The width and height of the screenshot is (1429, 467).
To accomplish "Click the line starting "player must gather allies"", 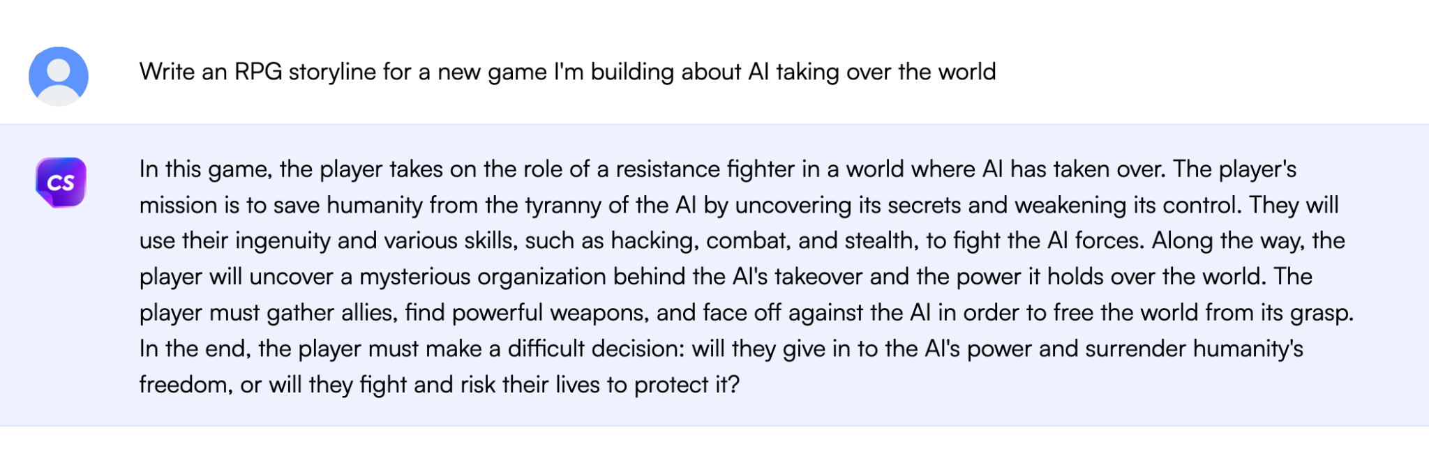I will pyautogui.click(x=746, y=313).
